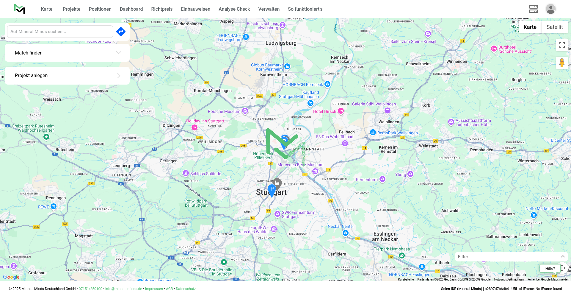The image size is (571, 296).
Task: Click the blue parking marker near Stuttgart
Action: tap(272, 190)
